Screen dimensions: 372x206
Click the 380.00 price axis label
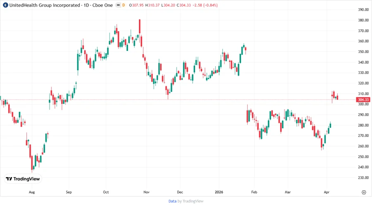[363, 20]
